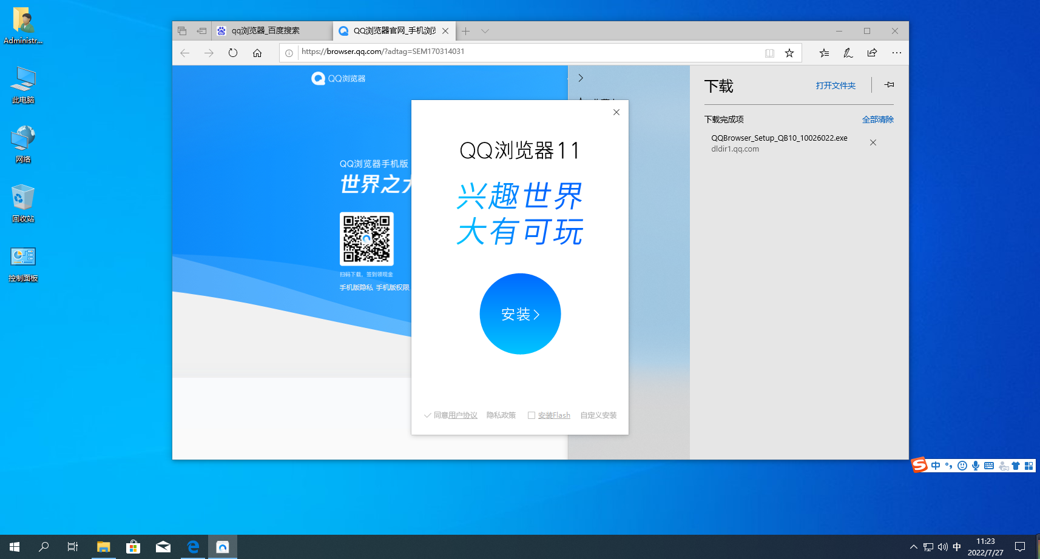This screenshot has width=1040, height=559.
Task: Open the Administrator folder desktop icon
Action: click(x=23, y=25)
